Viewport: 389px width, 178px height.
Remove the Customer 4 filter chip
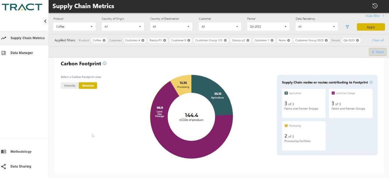143,40
